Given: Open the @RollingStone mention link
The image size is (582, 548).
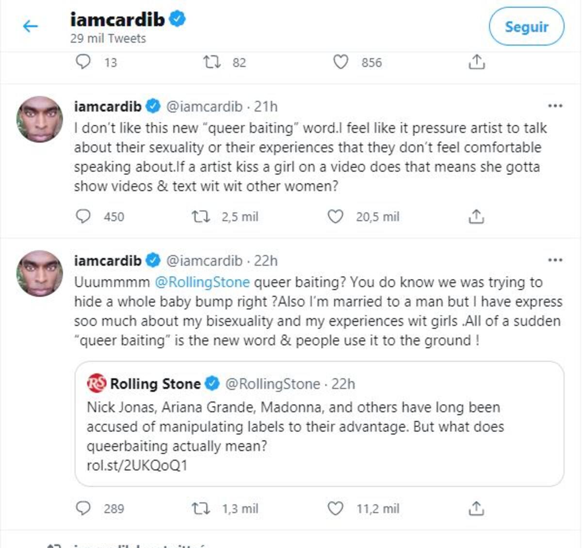Looking at the screenshot, I should point(202,282).
